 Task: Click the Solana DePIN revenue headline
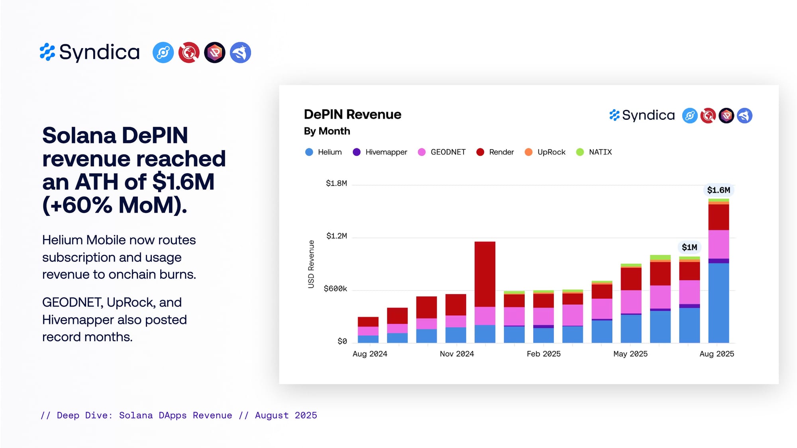134,170
